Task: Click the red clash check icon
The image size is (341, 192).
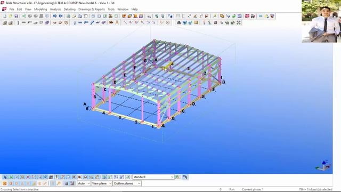Action: click(247, 16)
